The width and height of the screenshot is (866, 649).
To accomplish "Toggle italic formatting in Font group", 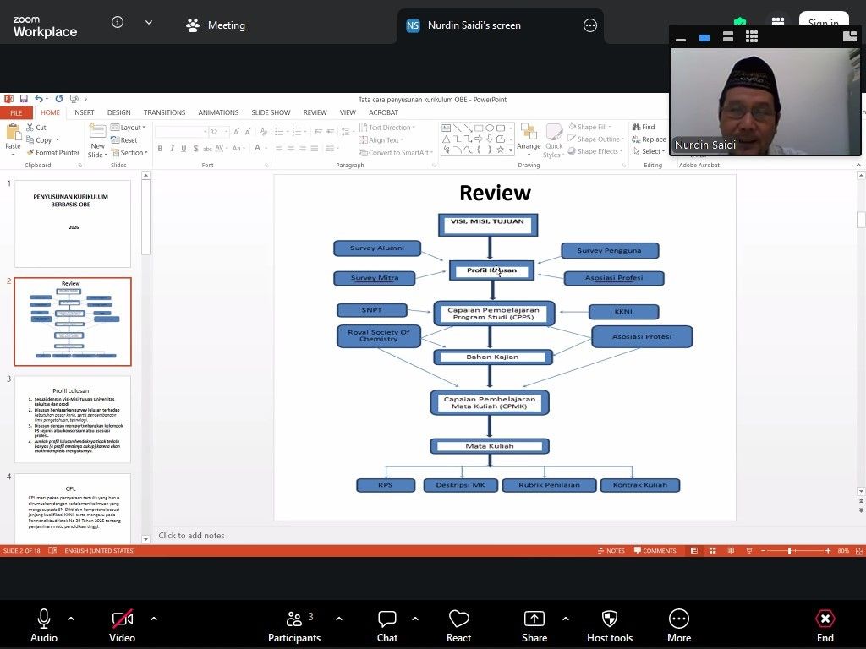I will [x=172, y=149].
